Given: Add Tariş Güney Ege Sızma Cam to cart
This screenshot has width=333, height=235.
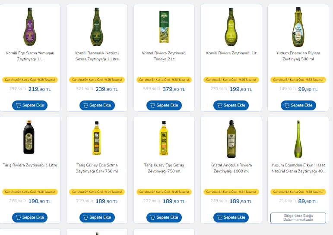Looking at the screenshot, I should click(97, 217).
